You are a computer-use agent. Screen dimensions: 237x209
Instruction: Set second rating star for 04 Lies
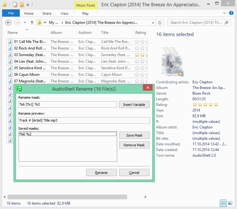point(142,61)
